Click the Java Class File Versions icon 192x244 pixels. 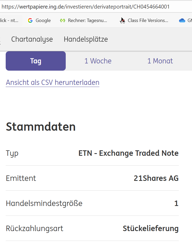122,20
